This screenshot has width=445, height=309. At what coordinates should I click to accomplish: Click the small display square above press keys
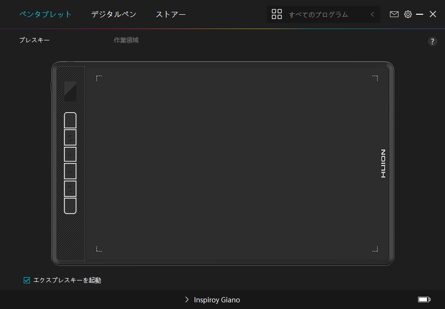pyautogui.click(x=70, y=91)
